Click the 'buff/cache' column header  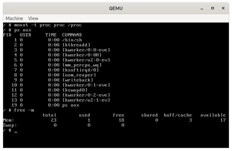point(178,115)
